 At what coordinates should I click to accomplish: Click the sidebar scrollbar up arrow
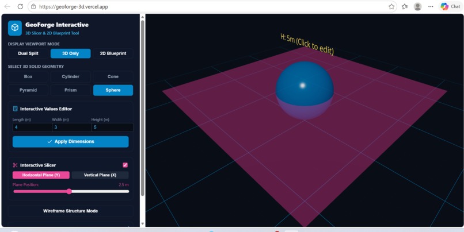click(142, 17)
